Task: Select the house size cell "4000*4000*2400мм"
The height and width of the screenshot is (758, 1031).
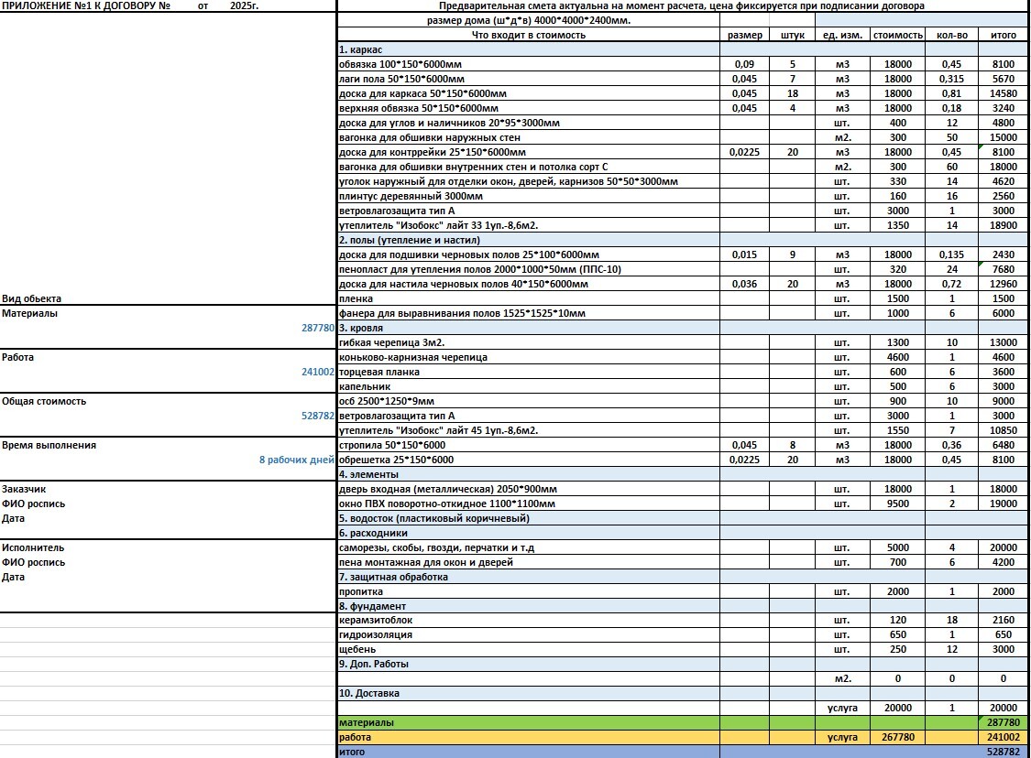Action: tap(529, 20)
